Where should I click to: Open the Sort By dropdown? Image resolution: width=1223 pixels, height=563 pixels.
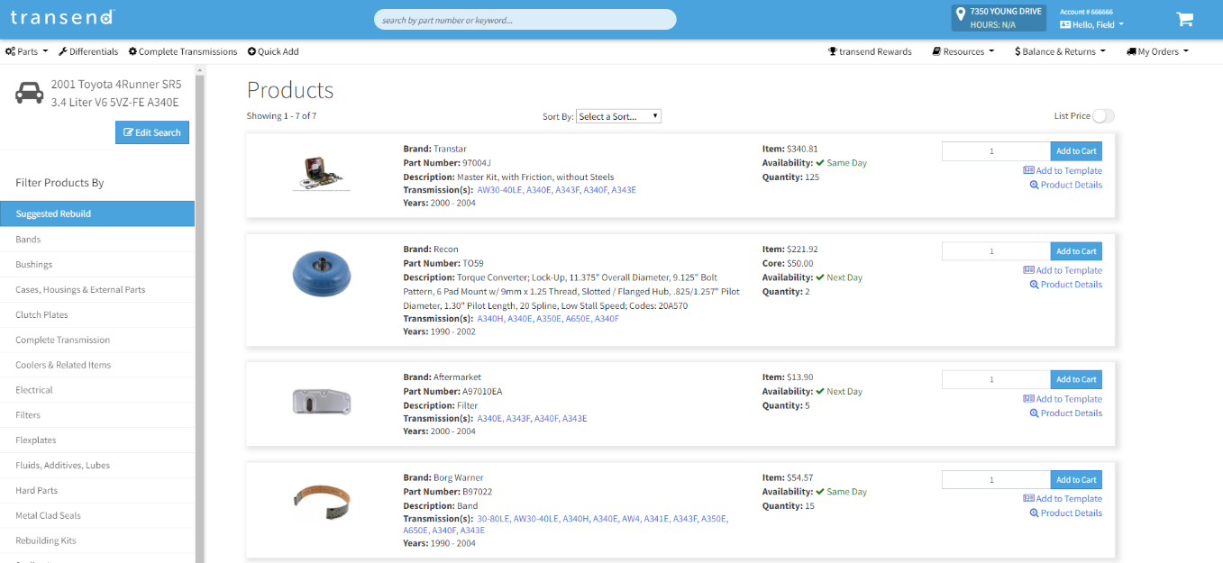click(618, 116)
